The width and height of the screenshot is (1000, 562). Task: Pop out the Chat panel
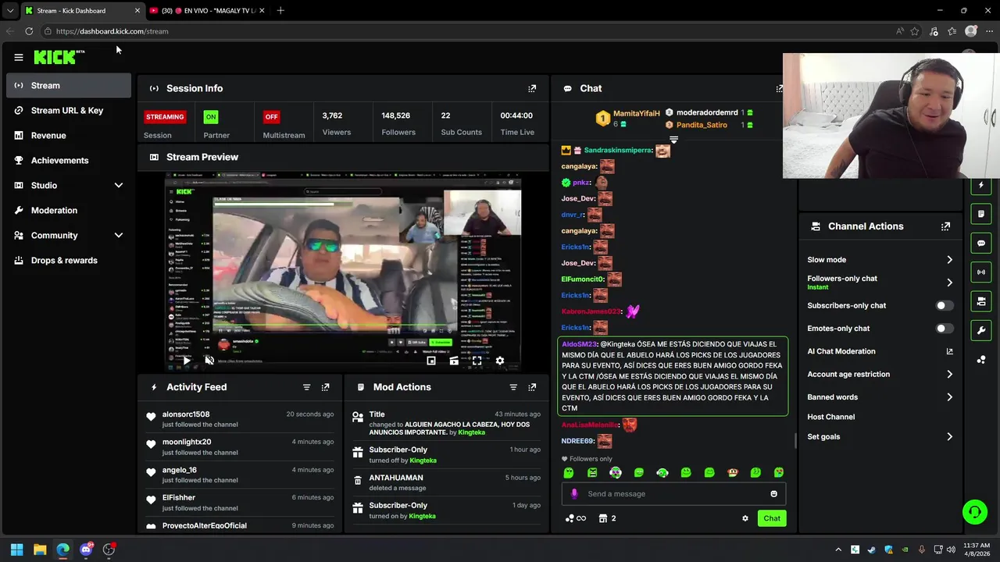(779, 88)
